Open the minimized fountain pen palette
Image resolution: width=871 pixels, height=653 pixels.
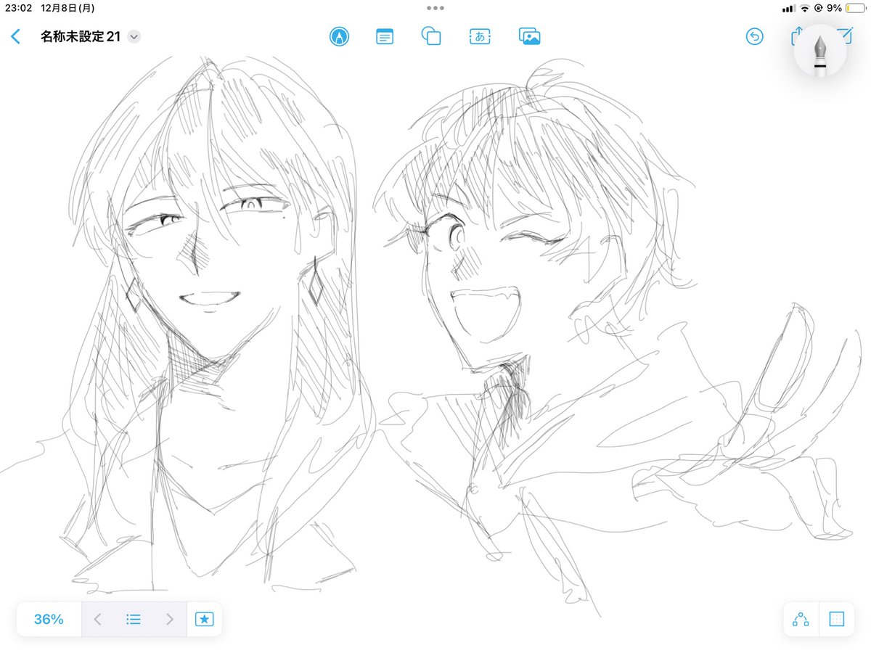(820, 50)
